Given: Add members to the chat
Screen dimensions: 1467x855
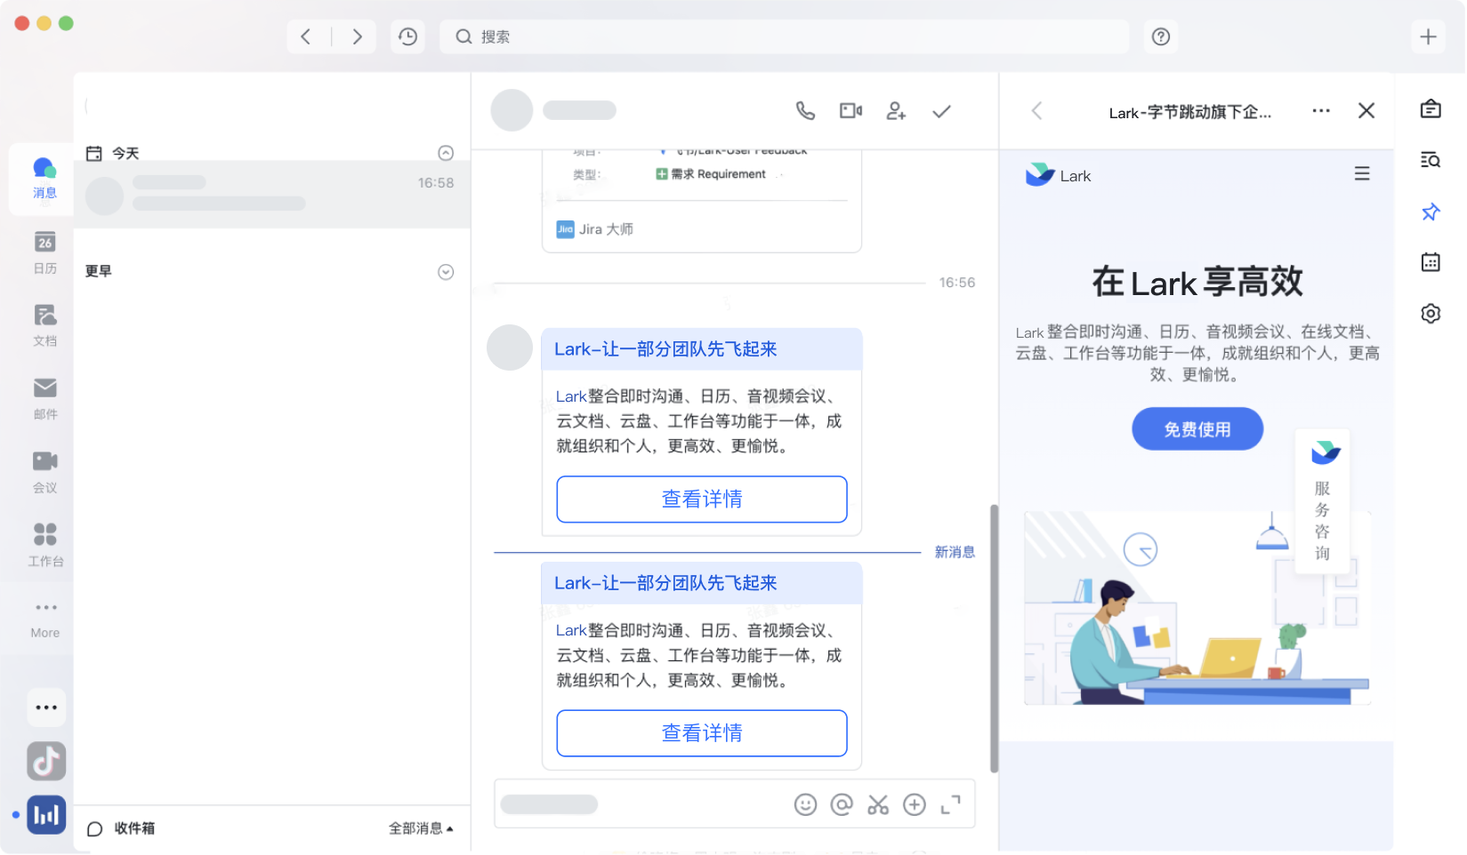Looking at the screenshot, I should (896, 110).
